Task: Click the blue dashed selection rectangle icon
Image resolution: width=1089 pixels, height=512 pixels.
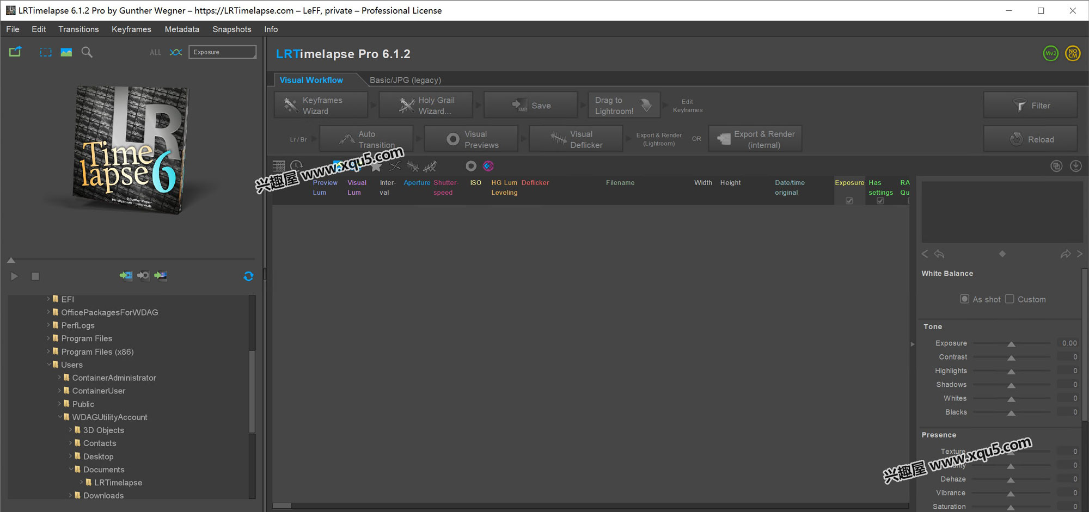Action: (46, 52)
